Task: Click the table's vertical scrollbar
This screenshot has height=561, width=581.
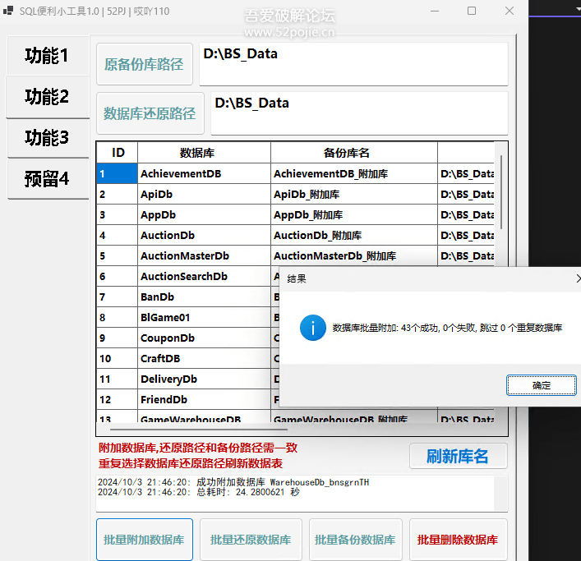Action: pyautogui.click(x=500, y=189)
